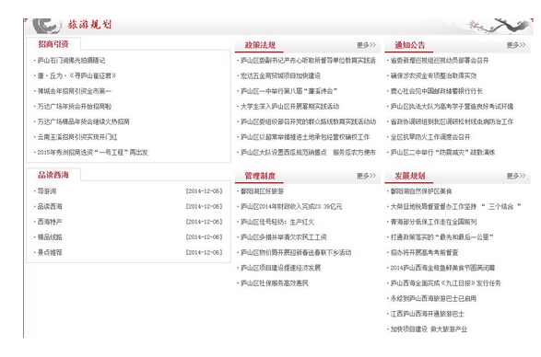The width and height of the screenshot is (541, 357).
Task: Open article 打通政策落实的“最先和最后一公里”
Action: (x=442, y=237)
